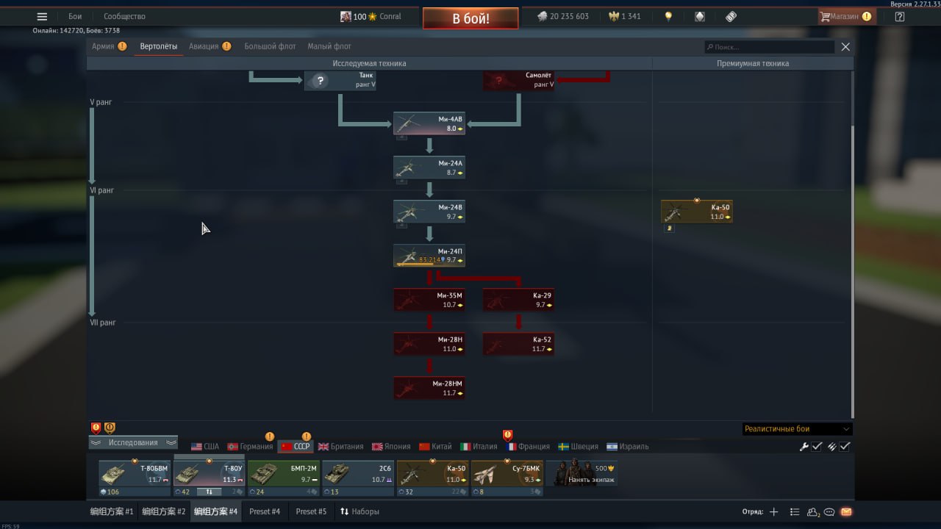
Task: Select premium Ка-50 in the tree
Action: pyautogui.click(x=696, y=212)
